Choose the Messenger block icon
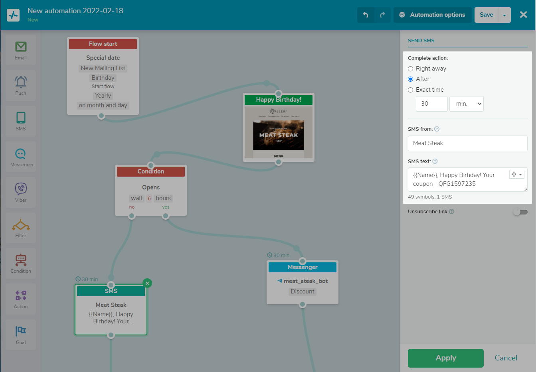The image size is (536, 372). point(21,157)
